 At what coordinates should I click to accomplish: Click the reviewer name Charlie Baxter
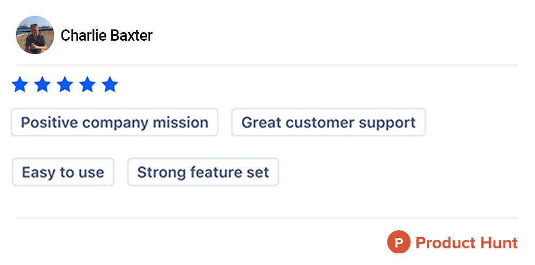(x=106, y=36)
